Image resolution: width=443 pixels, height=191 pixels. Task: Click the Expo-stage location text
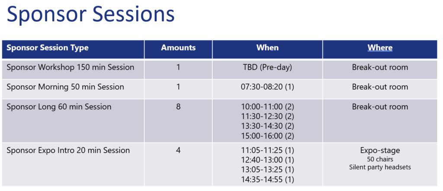(380, 150)
